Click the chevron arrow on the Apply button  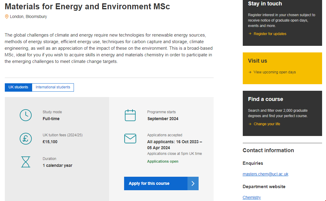(x=193, y=183)
